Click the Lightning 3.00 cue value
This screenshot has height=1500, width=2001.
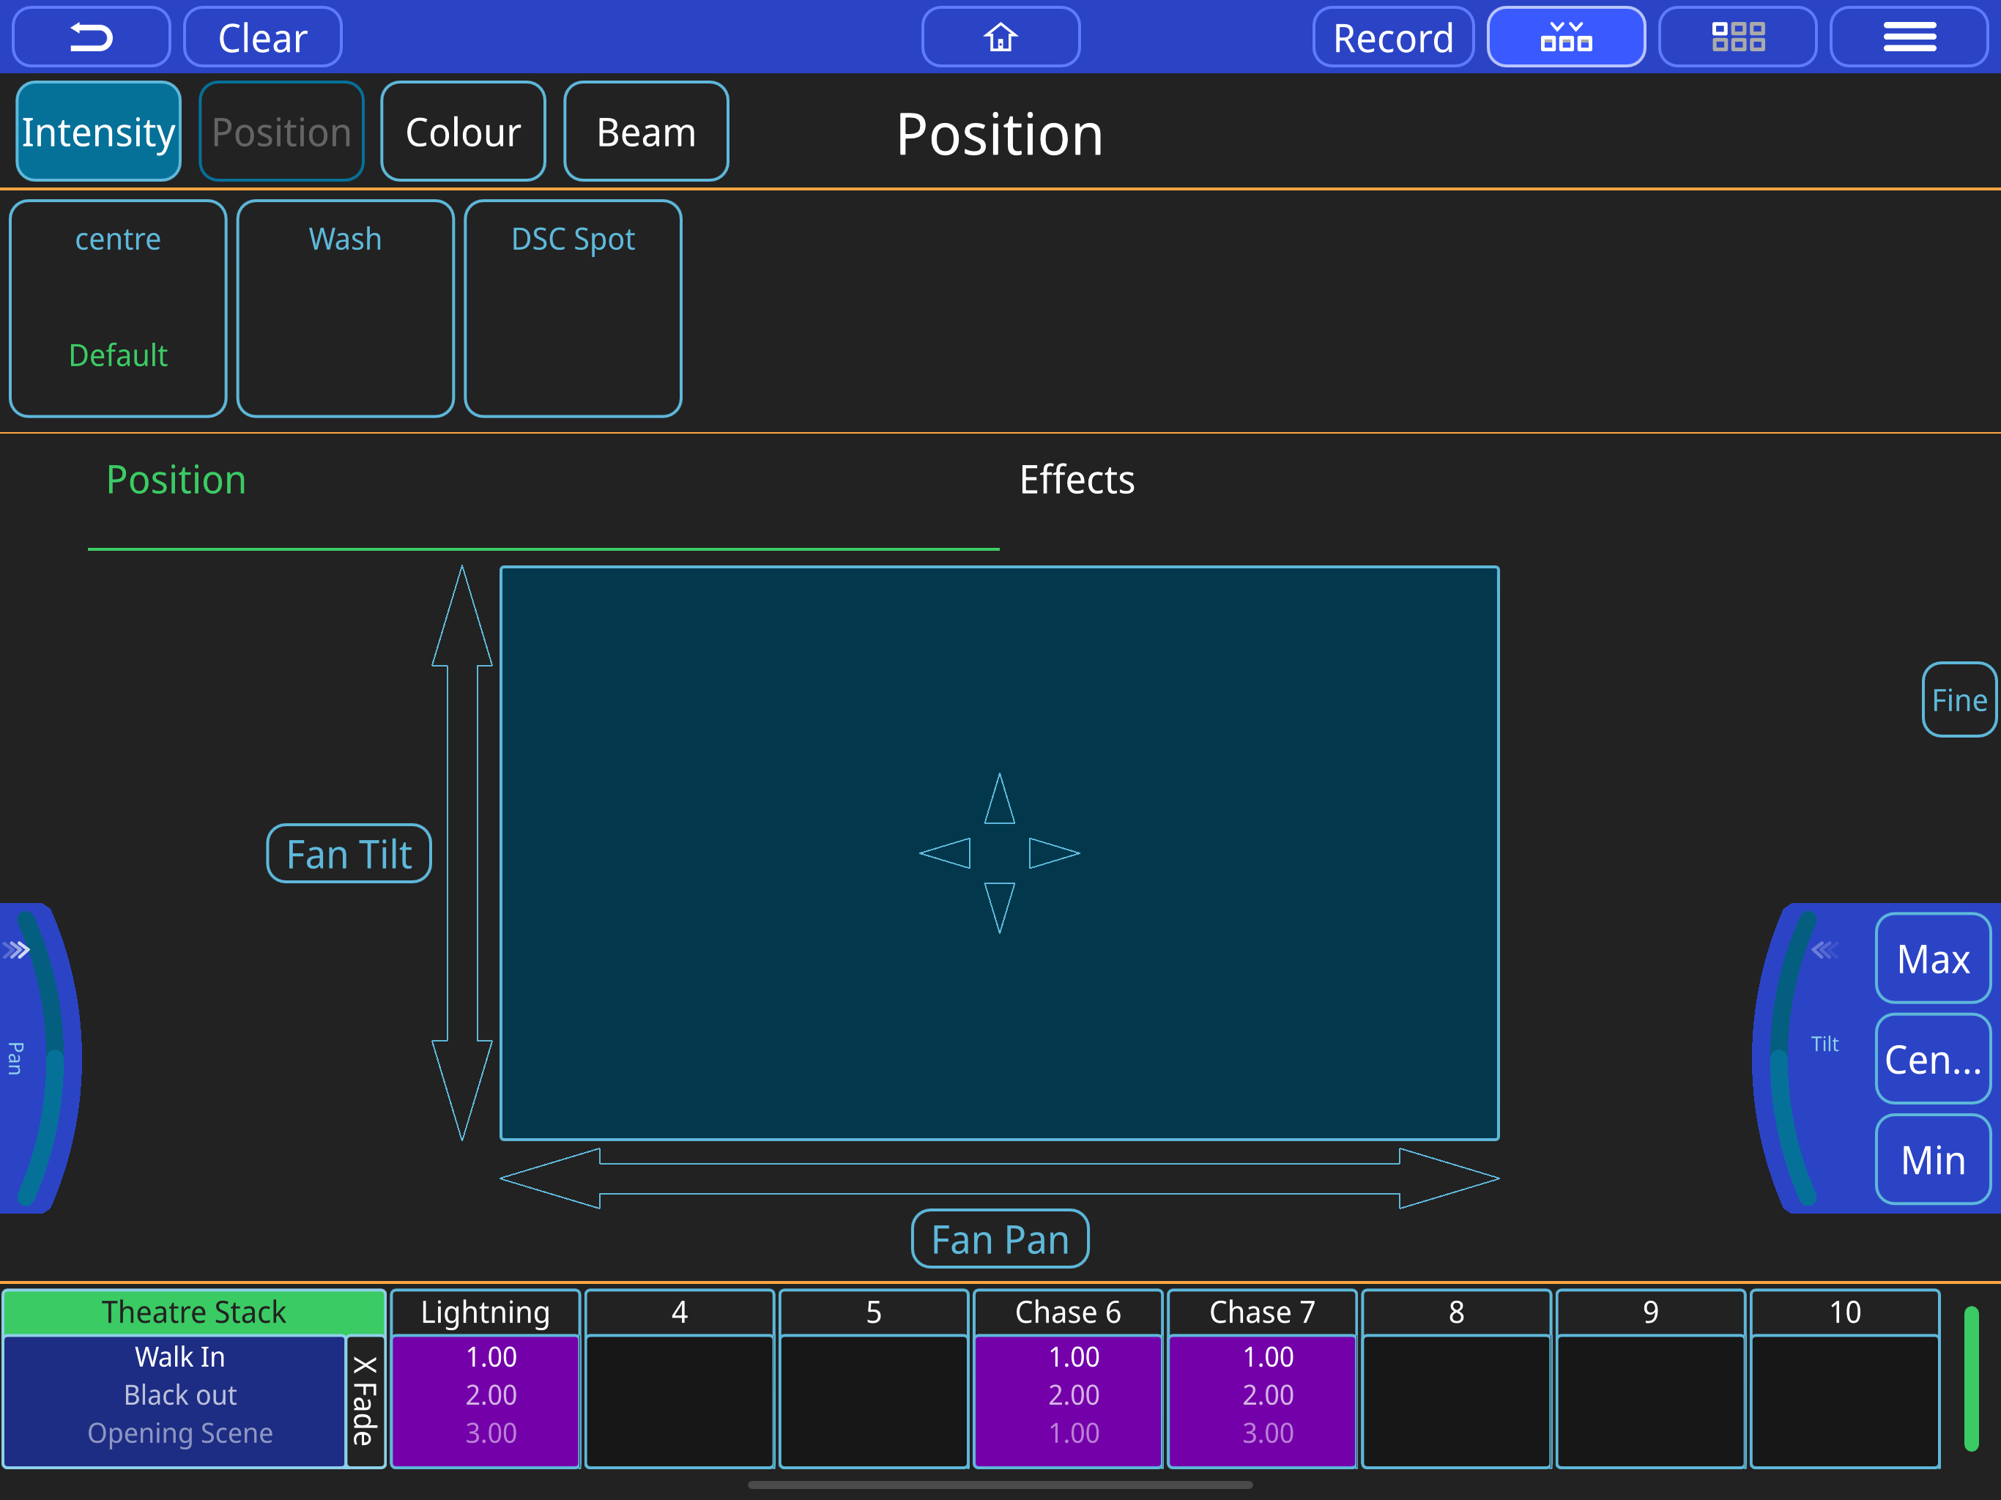pyautogui.click(x=491, y=1432)
